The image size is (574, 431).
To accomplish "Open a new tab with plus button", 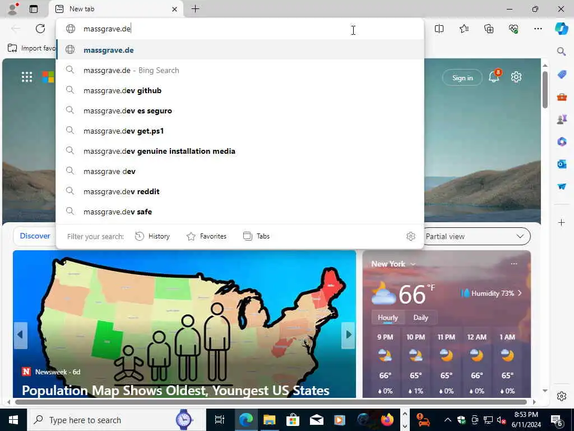I will (x=196, y=9).
